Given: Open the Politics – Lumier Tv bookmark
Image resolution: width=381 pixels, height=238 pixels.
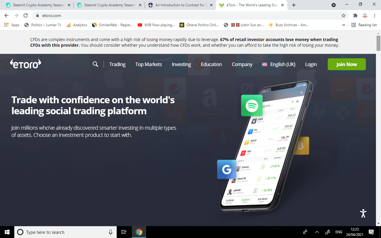Looking at the screenshot, I should pyautogui.click(x=43, y=25).
